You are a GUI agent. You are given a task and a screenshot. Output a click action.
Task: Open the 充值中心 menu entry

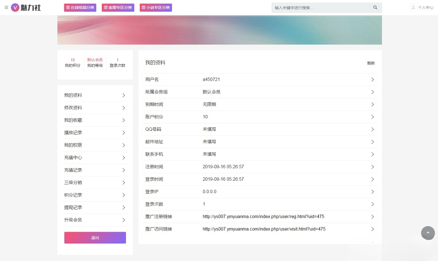pos(73,157)
